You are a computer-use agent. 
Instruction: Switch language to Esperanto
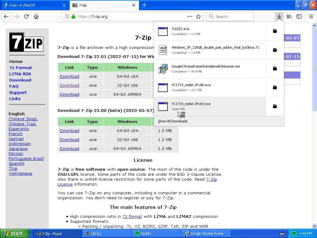pos(19,129)
